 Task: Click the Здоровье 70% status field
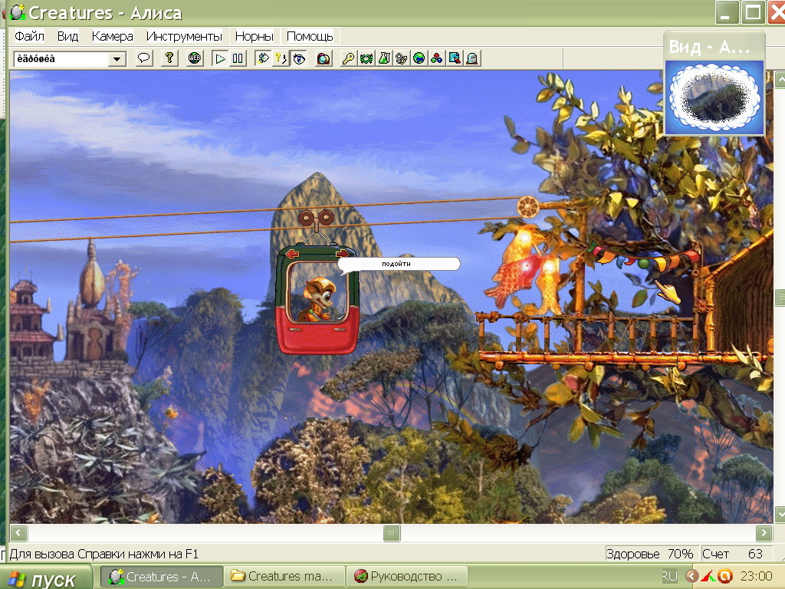[650, 554]
